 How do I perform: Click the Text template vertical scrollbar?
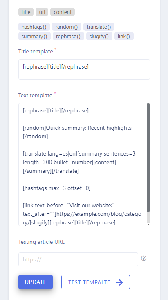tap(148, 158)
